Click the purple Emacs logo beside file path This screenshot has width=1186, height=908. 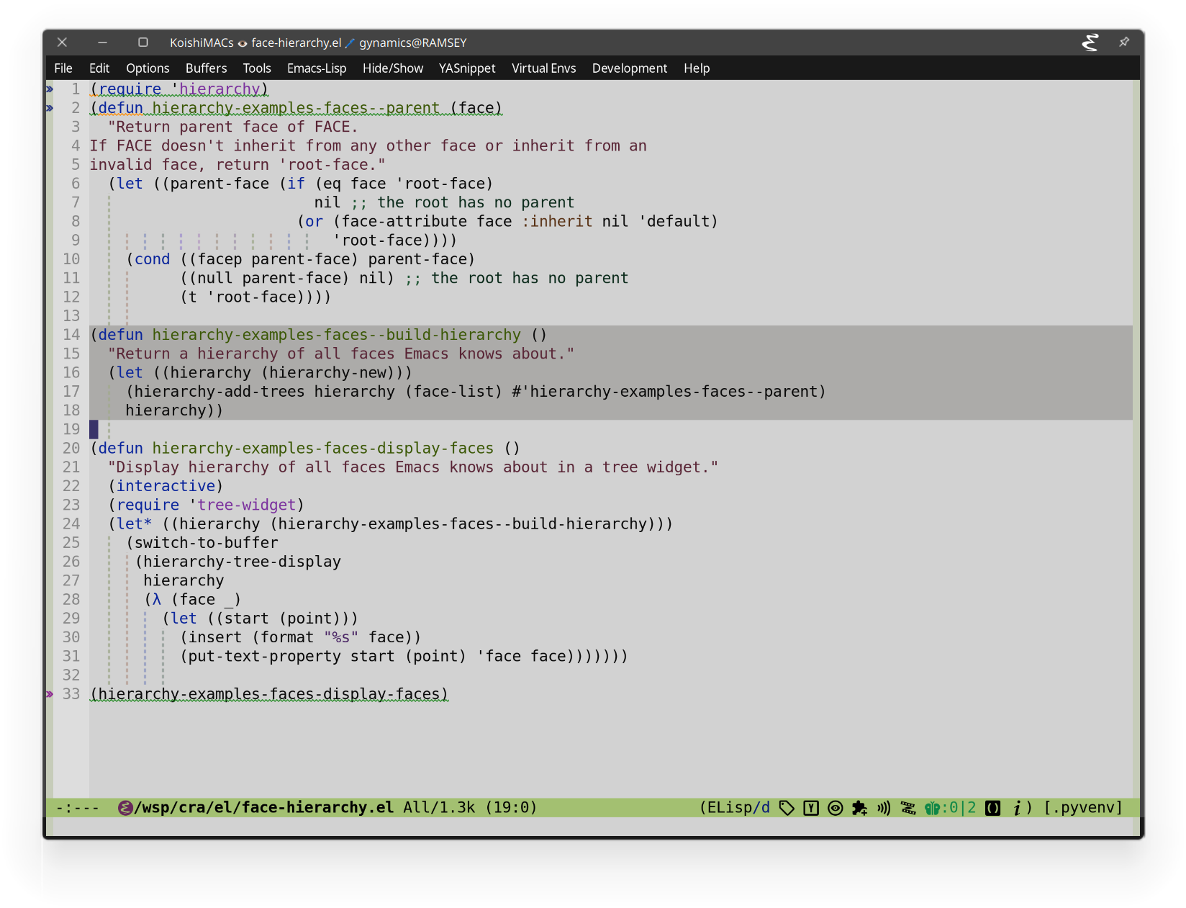click(x=125, y=808)
